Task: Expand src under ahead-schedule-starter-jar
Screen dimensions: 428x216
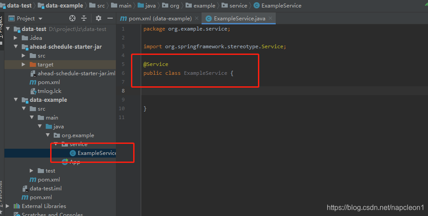Action: (x=24, y=55)
